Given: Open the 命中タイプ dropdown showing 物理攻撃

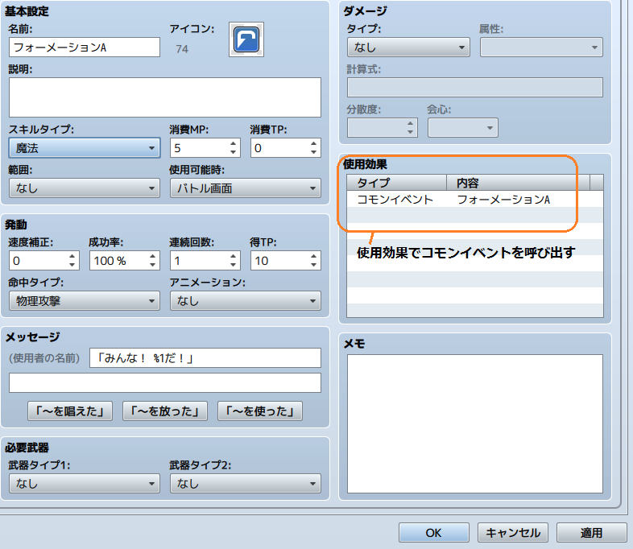Looking at the screenshot, I should click(x=85, y=300).
